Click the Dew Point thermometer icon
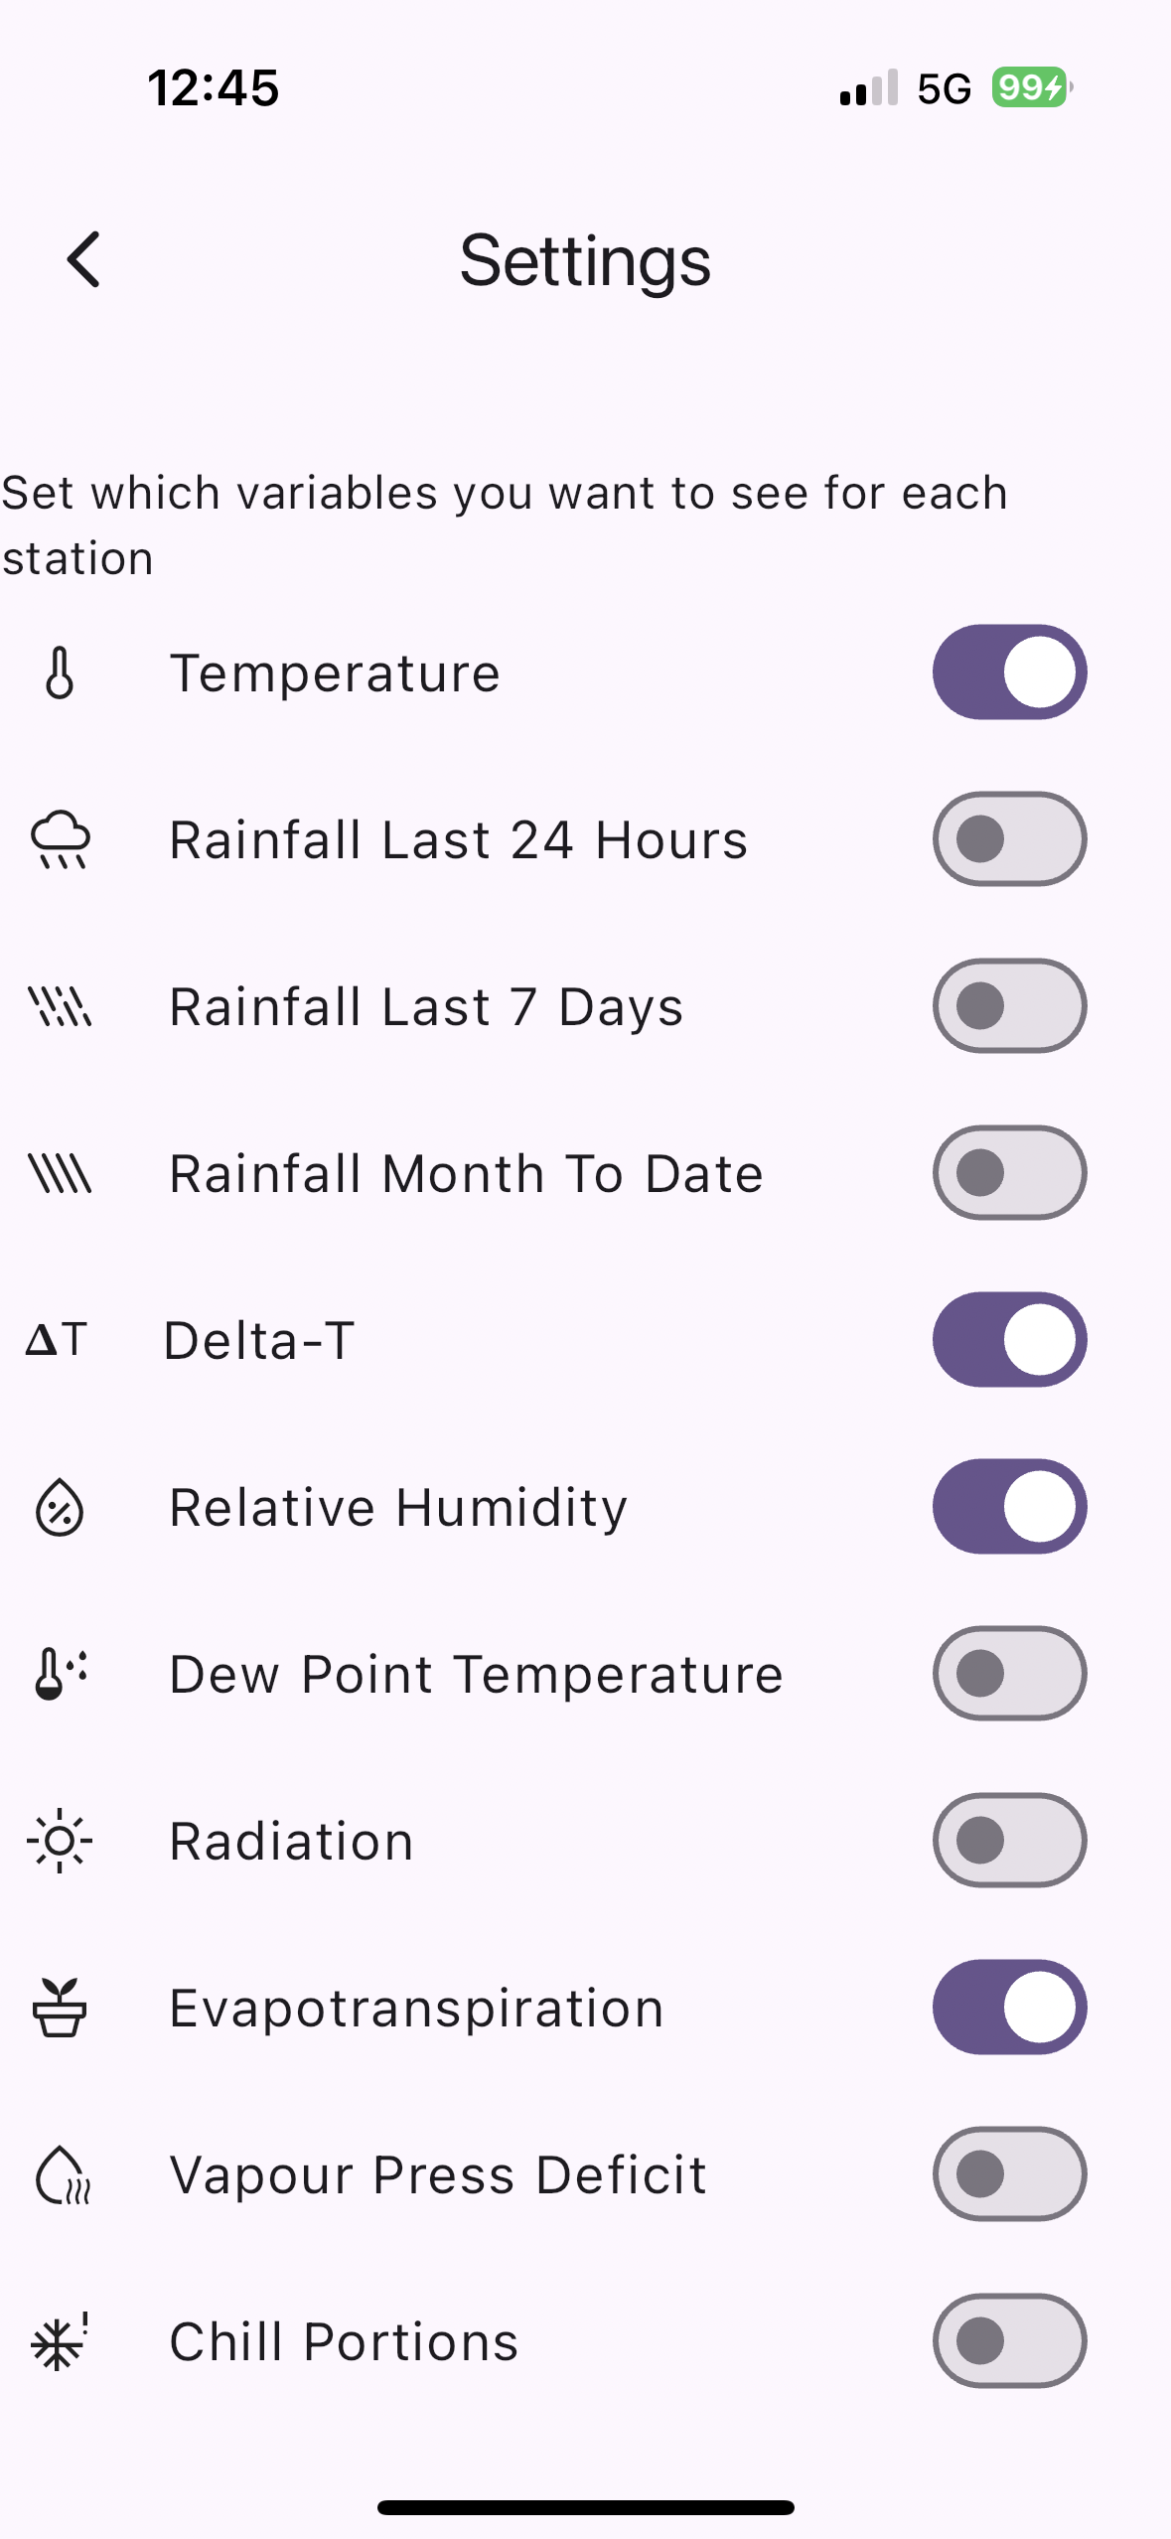 pyautogui.click(x=60, y=1674)
